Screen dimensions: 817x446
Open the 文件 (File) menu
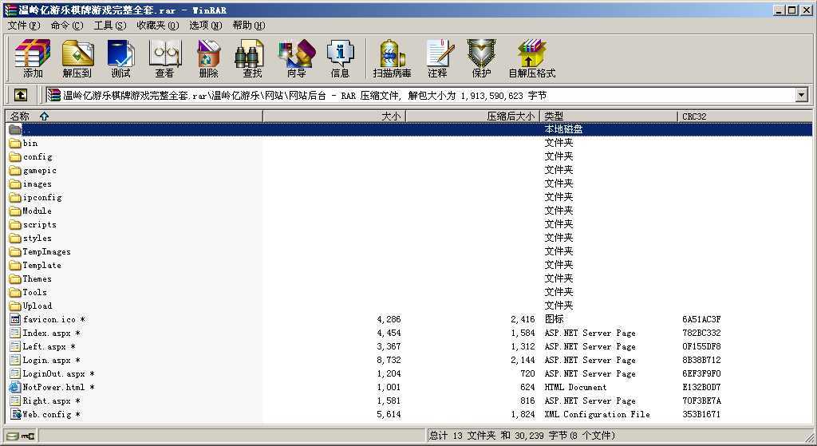23,26
